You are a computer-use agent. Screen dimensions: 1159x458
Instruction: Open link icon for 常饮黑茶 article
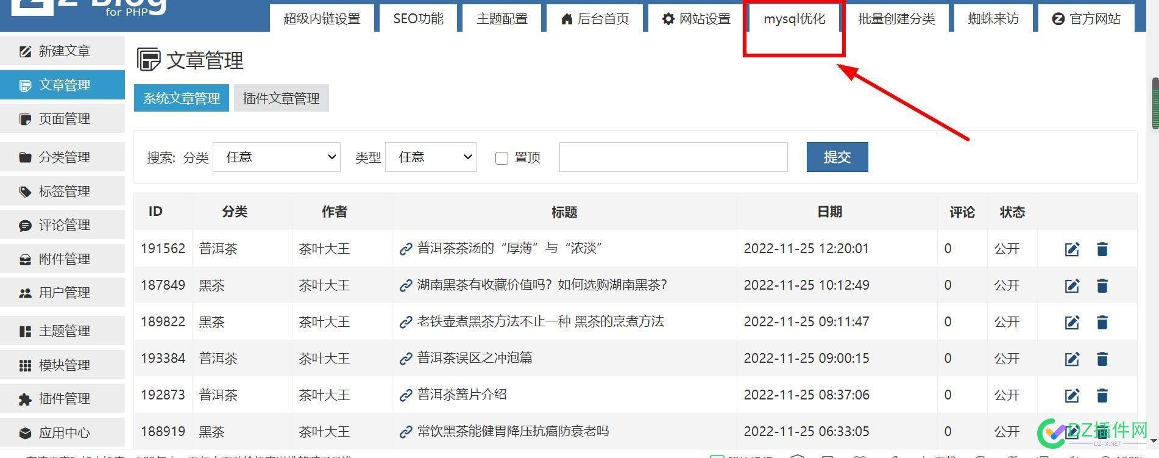click(406, 432)
